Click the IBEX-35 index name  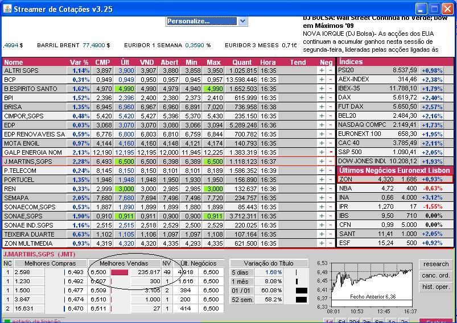(x=349, y=88)
